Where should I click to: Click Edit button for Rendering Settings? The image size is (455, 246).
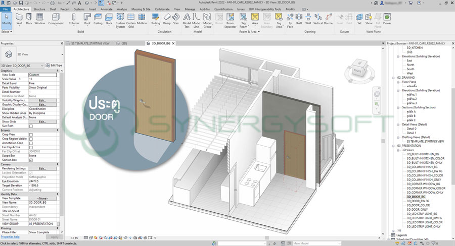tap(42, 168)
